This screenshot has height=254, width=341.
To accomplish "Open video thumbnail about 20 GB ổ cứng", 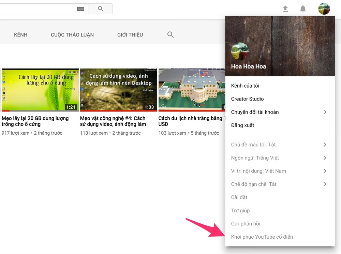I will 40,89.
